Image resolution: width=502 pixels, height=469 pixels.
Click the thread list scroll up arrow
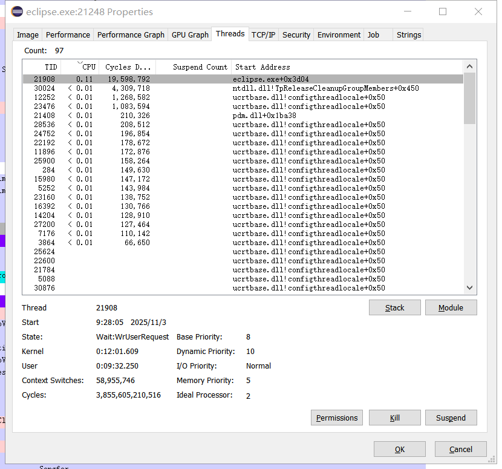click(470, 67)
